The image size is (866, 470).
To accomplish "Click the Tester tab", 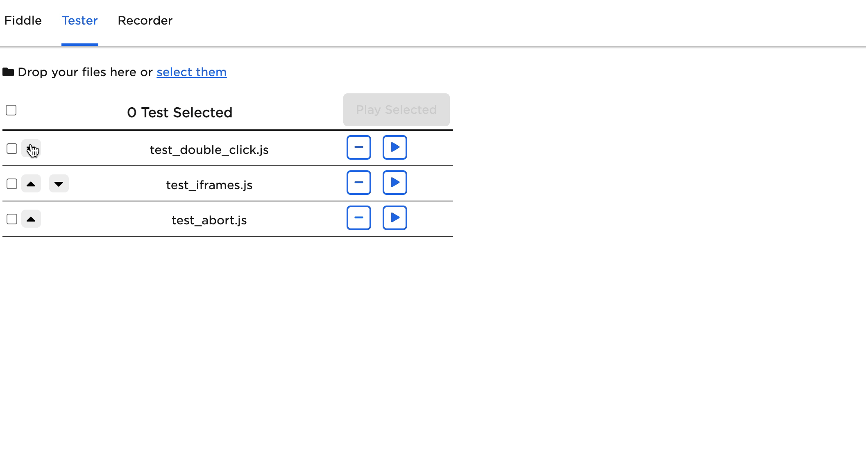I will pos(79,20).
